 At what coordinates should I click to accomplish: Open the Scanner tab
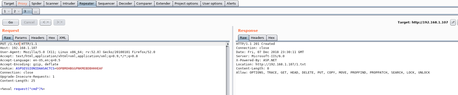pos(52,4)
